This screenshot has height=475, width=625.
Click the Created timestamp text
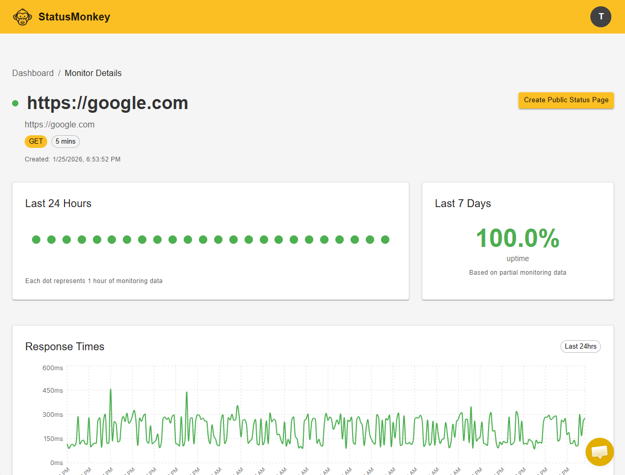(x=72, y=159)
